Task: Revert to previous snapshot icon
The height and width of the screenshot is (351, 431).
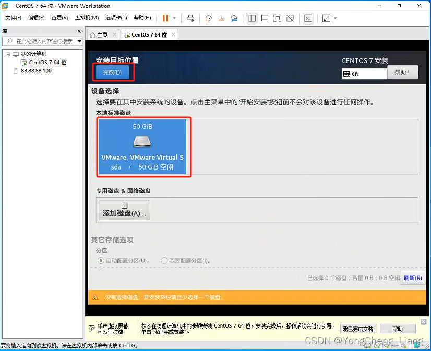Action: click(x=221, y=18)
